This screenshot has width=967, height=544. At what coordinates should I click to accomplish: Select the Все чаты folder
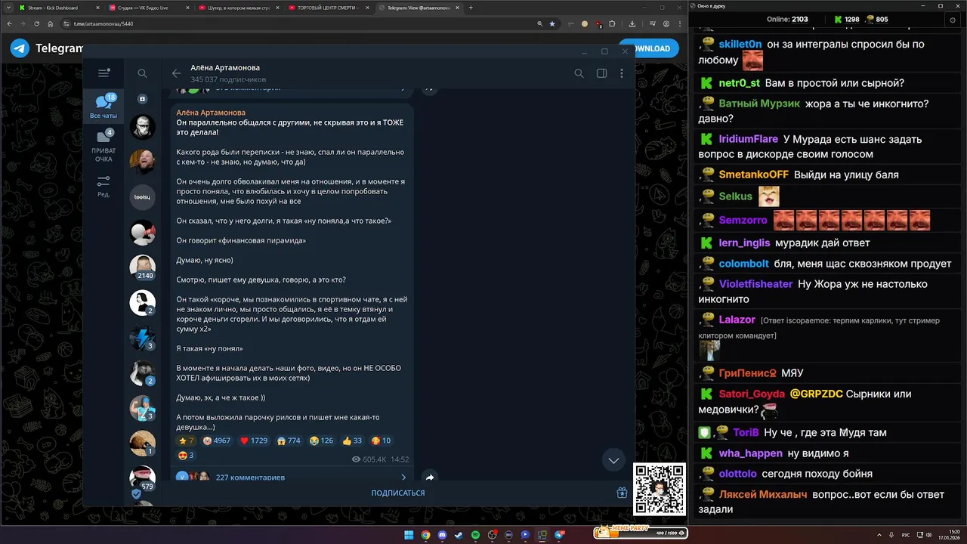tap(103, 107)
